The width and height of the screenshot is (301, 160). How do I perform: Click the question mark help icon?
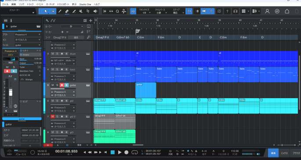click(x=227, y=11)
